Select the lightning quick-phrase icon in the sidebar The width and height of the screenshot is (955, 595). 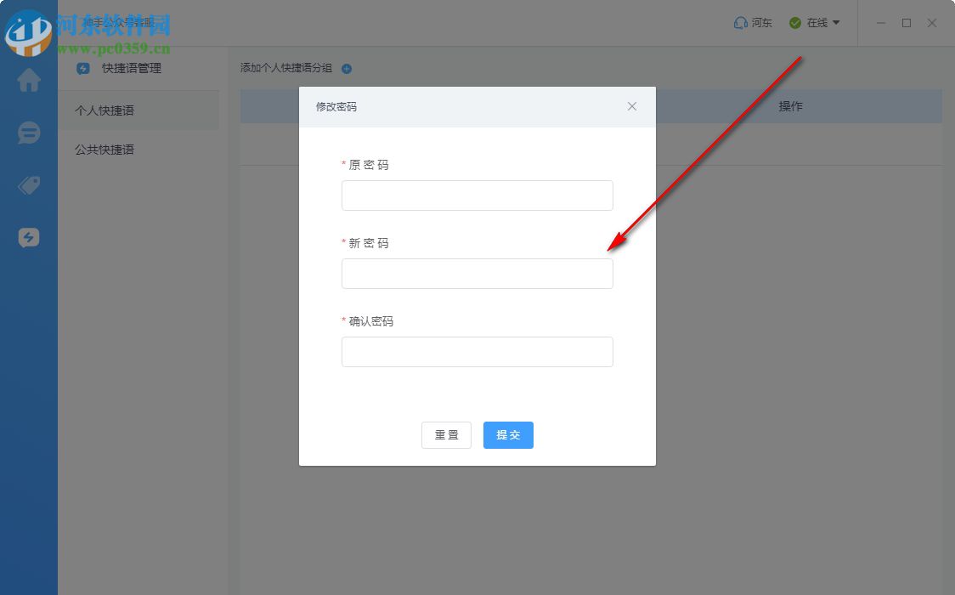29,238
